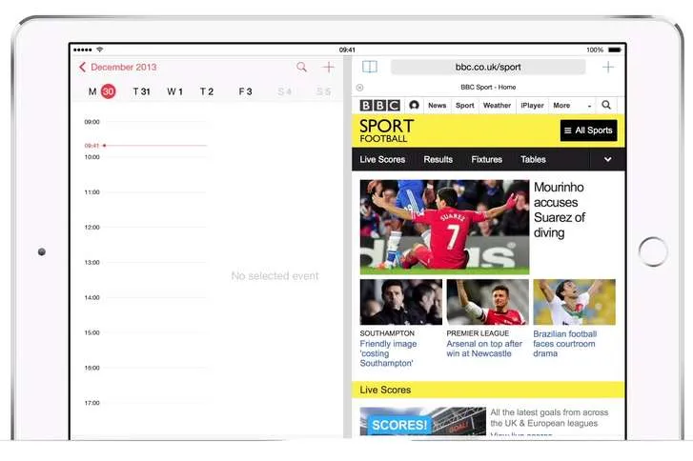Open Arsenal on top after win link

pos(484,349)
